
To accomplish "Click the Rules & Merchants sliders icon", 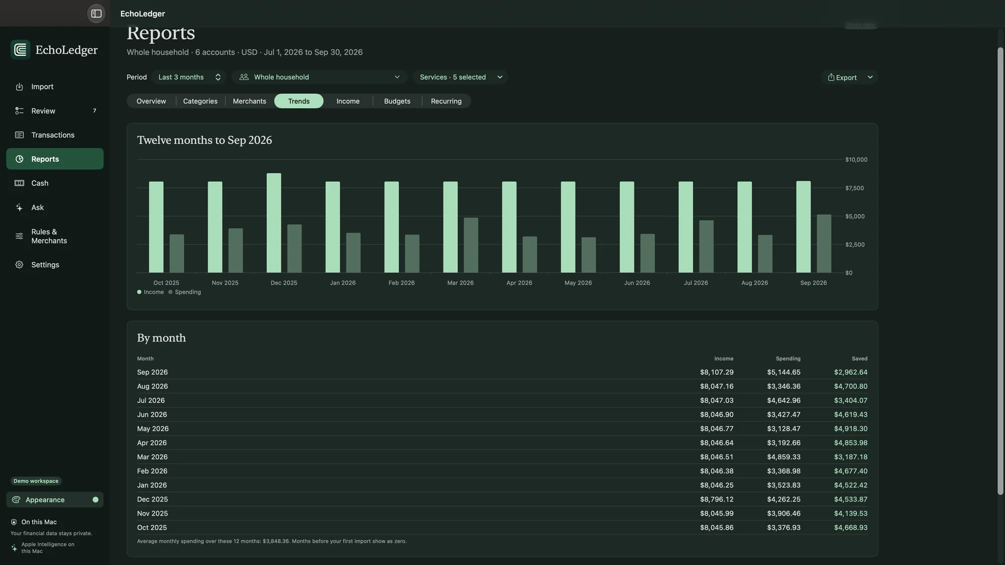I will click(19, 236).
